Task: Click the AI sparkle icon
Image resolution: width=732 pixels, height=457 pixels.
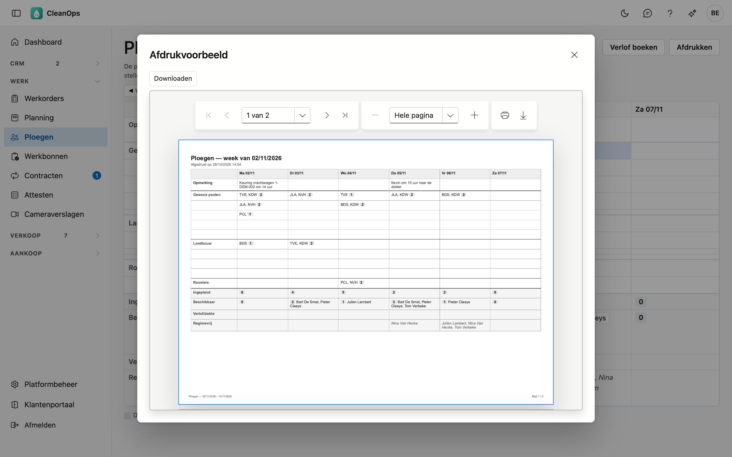Action: pyautogui.click(x=692, y=13)
